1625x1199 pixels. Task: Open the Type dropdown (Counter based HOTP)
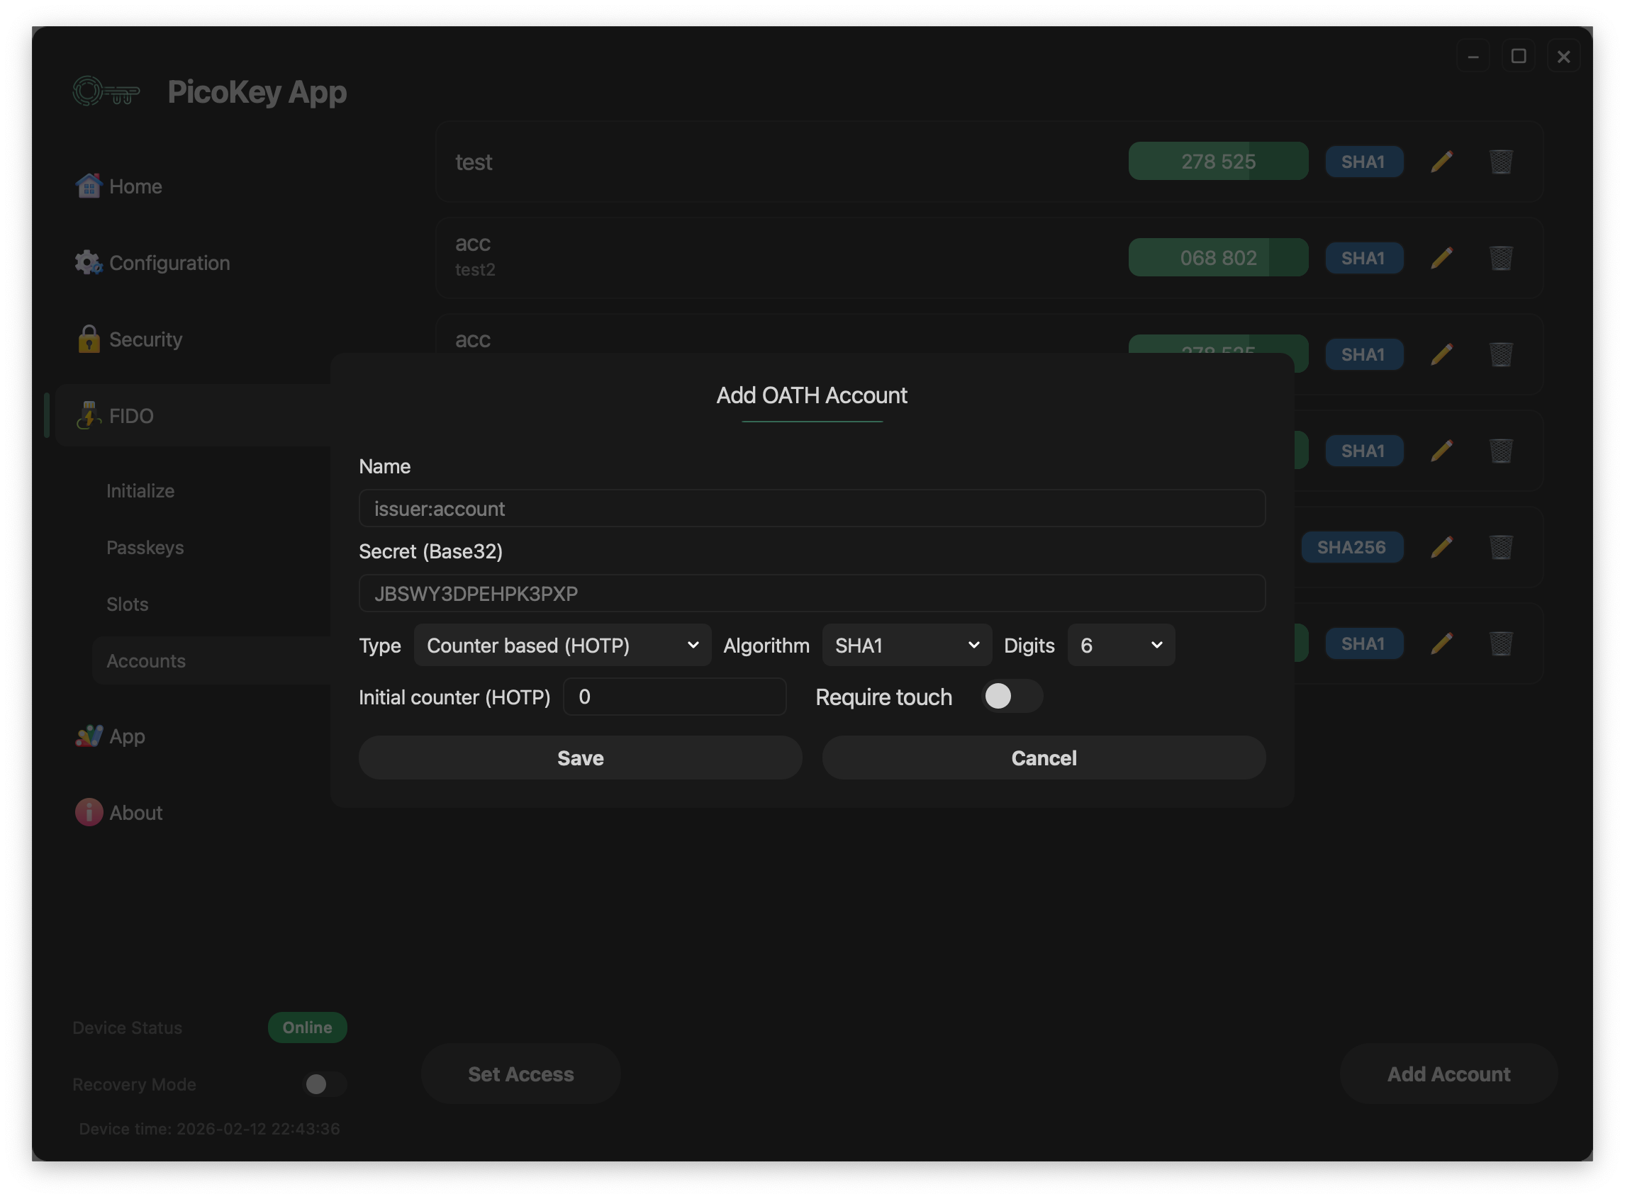562,646
